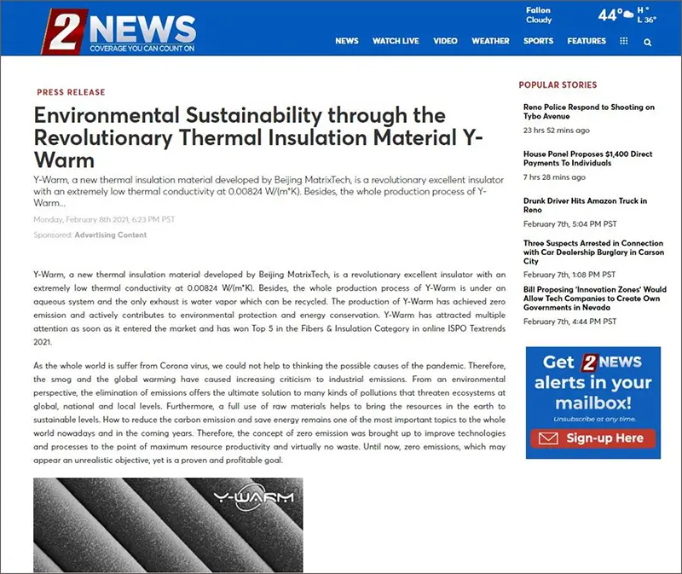Select SPORTS in the navigation bar

(x=538, y=41)
